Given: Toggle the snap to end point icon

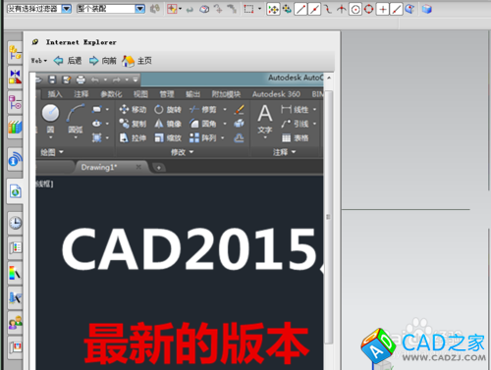Looking at the screenshot, I should point(300,9).
